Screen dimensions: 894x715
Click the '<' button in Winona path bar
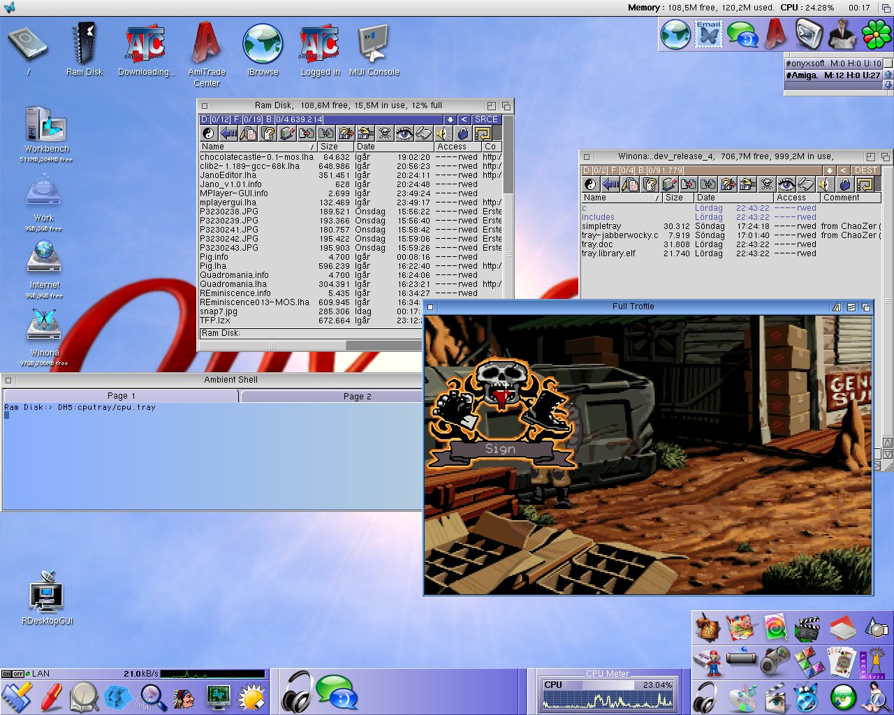coord(844,170)
